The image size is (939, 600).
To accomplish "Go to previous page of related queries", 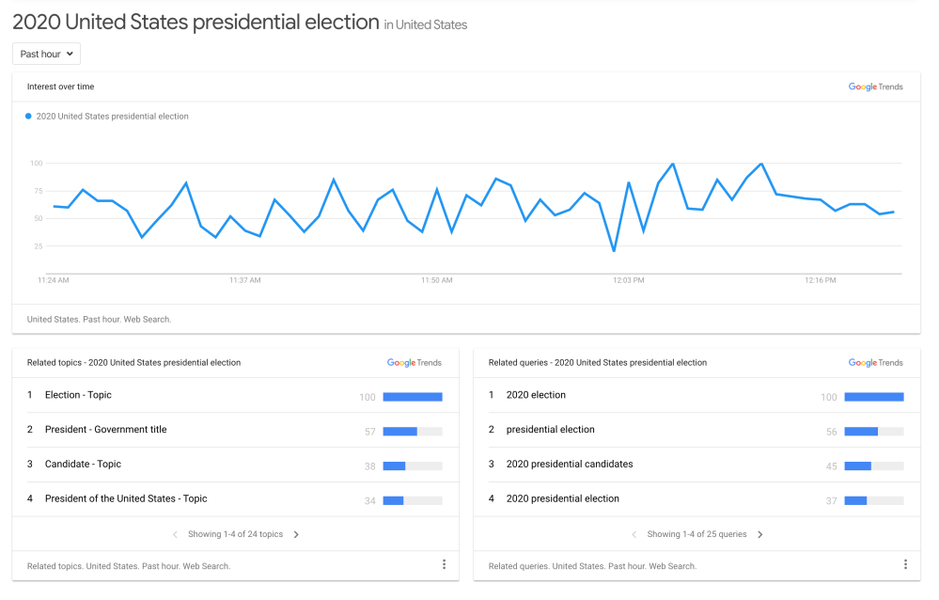I will (634, 534).
